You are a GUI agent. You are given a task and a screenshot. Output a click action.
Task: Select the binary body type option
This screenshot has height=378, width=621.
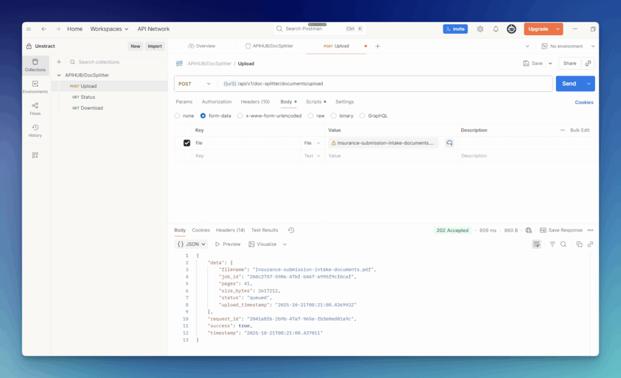[334, 116]
